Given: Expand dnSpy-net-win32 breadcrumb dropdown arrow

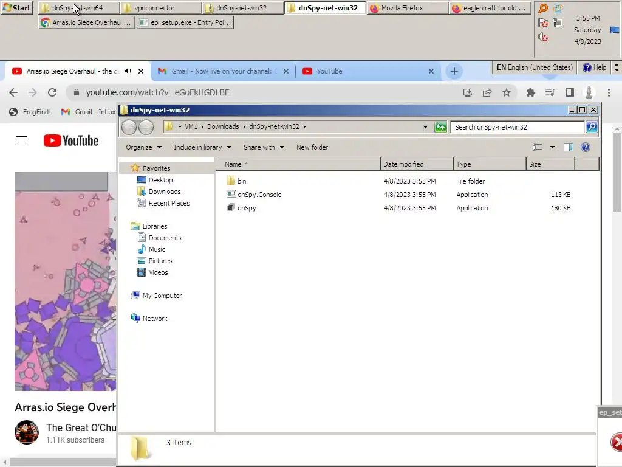Looking at the screenshot, I should 305,126.
